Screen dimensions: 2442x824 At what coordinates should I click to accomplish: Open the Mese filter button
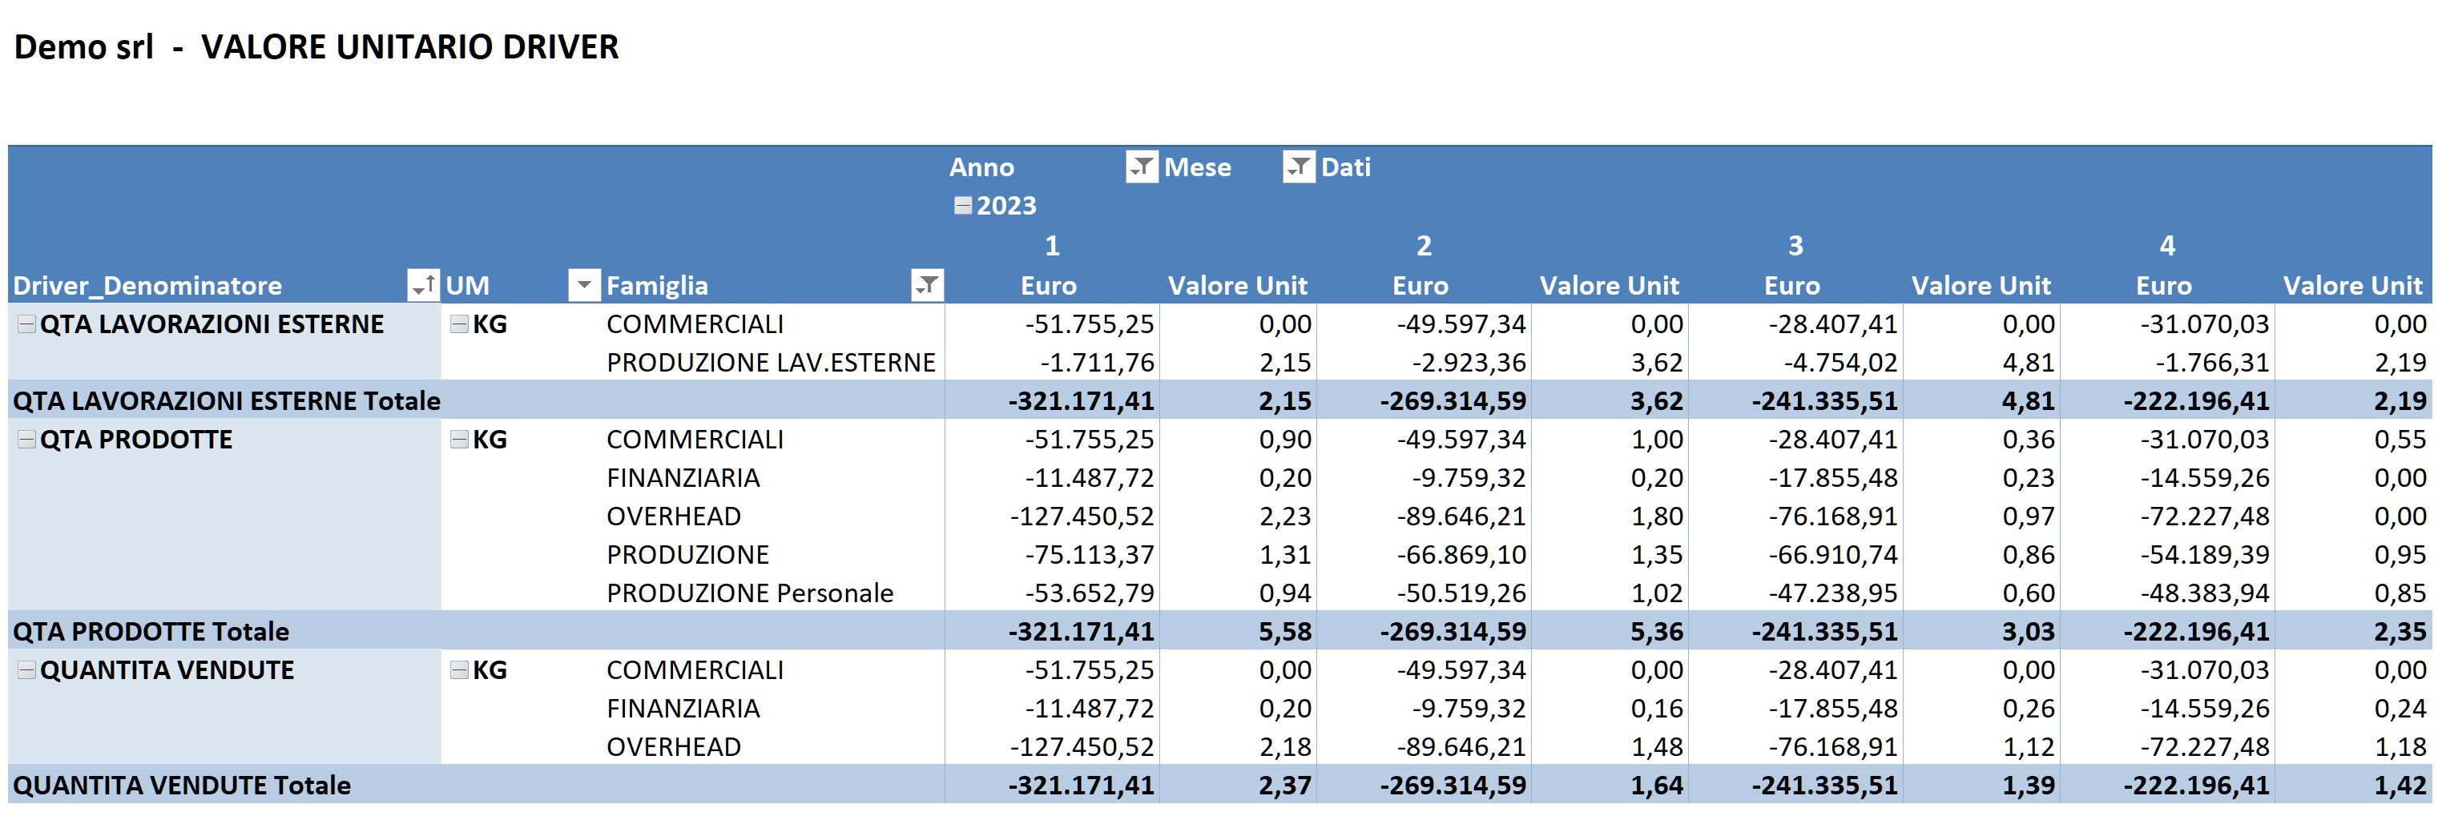click(x=1299, y=167)
